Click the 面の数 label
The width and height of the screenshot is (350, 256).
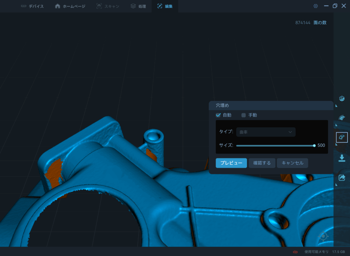click(x=320, y=23)
